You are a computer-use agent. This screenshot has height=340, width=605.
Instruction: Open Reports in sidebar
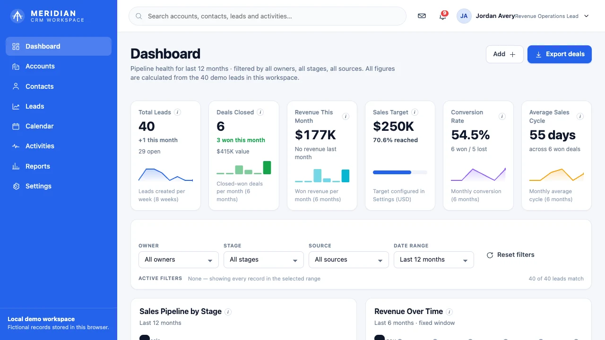[x=59, y=166]
